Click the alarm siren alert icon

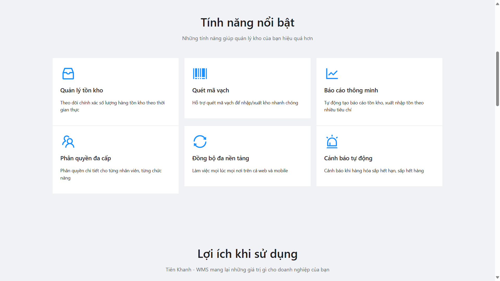(x=332, y=142)
